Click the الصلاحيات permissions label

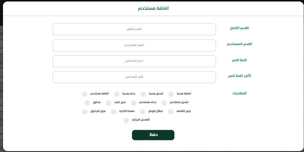[x=239, y=93]
